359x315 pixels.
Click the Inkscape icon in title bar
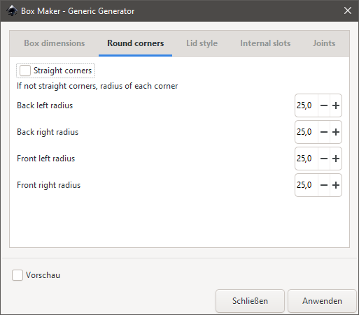12,11
